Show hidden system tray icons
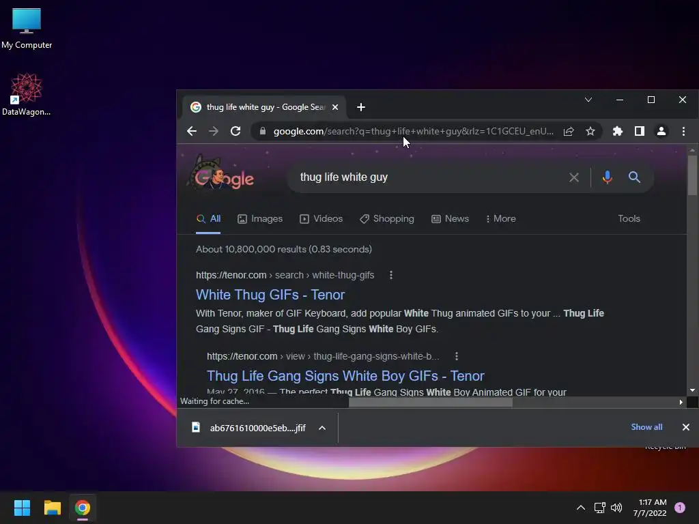Viewport: 699px width, 524px height. [580, 508]
